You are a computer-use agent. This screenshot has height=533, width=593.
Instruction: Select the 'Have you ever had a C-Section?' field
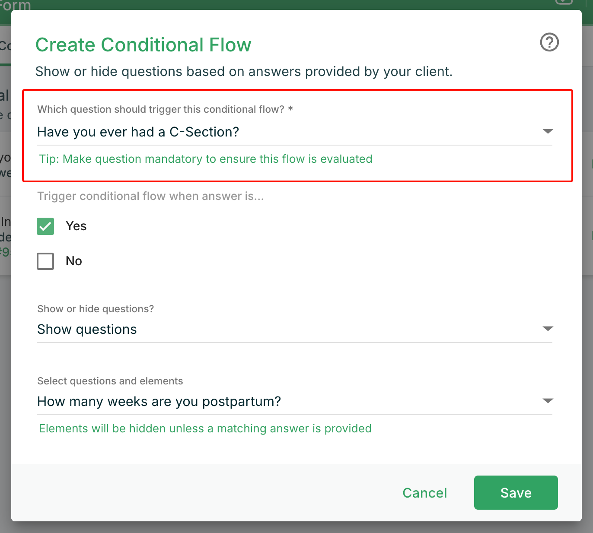[x=138, y=132]
